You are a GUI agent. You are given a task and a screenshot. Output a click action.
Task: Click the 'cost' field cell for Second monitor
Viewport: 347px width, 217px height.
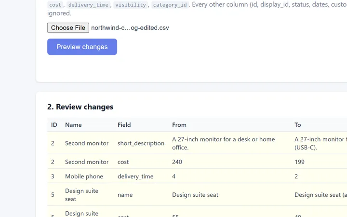(x=123, y=162)
